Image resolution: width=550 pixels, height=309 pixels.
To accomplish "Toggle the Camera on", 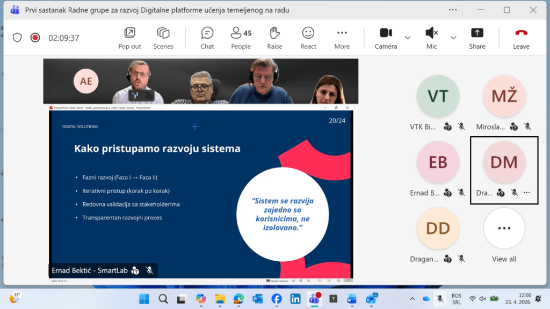I will [x=386, y=38].
